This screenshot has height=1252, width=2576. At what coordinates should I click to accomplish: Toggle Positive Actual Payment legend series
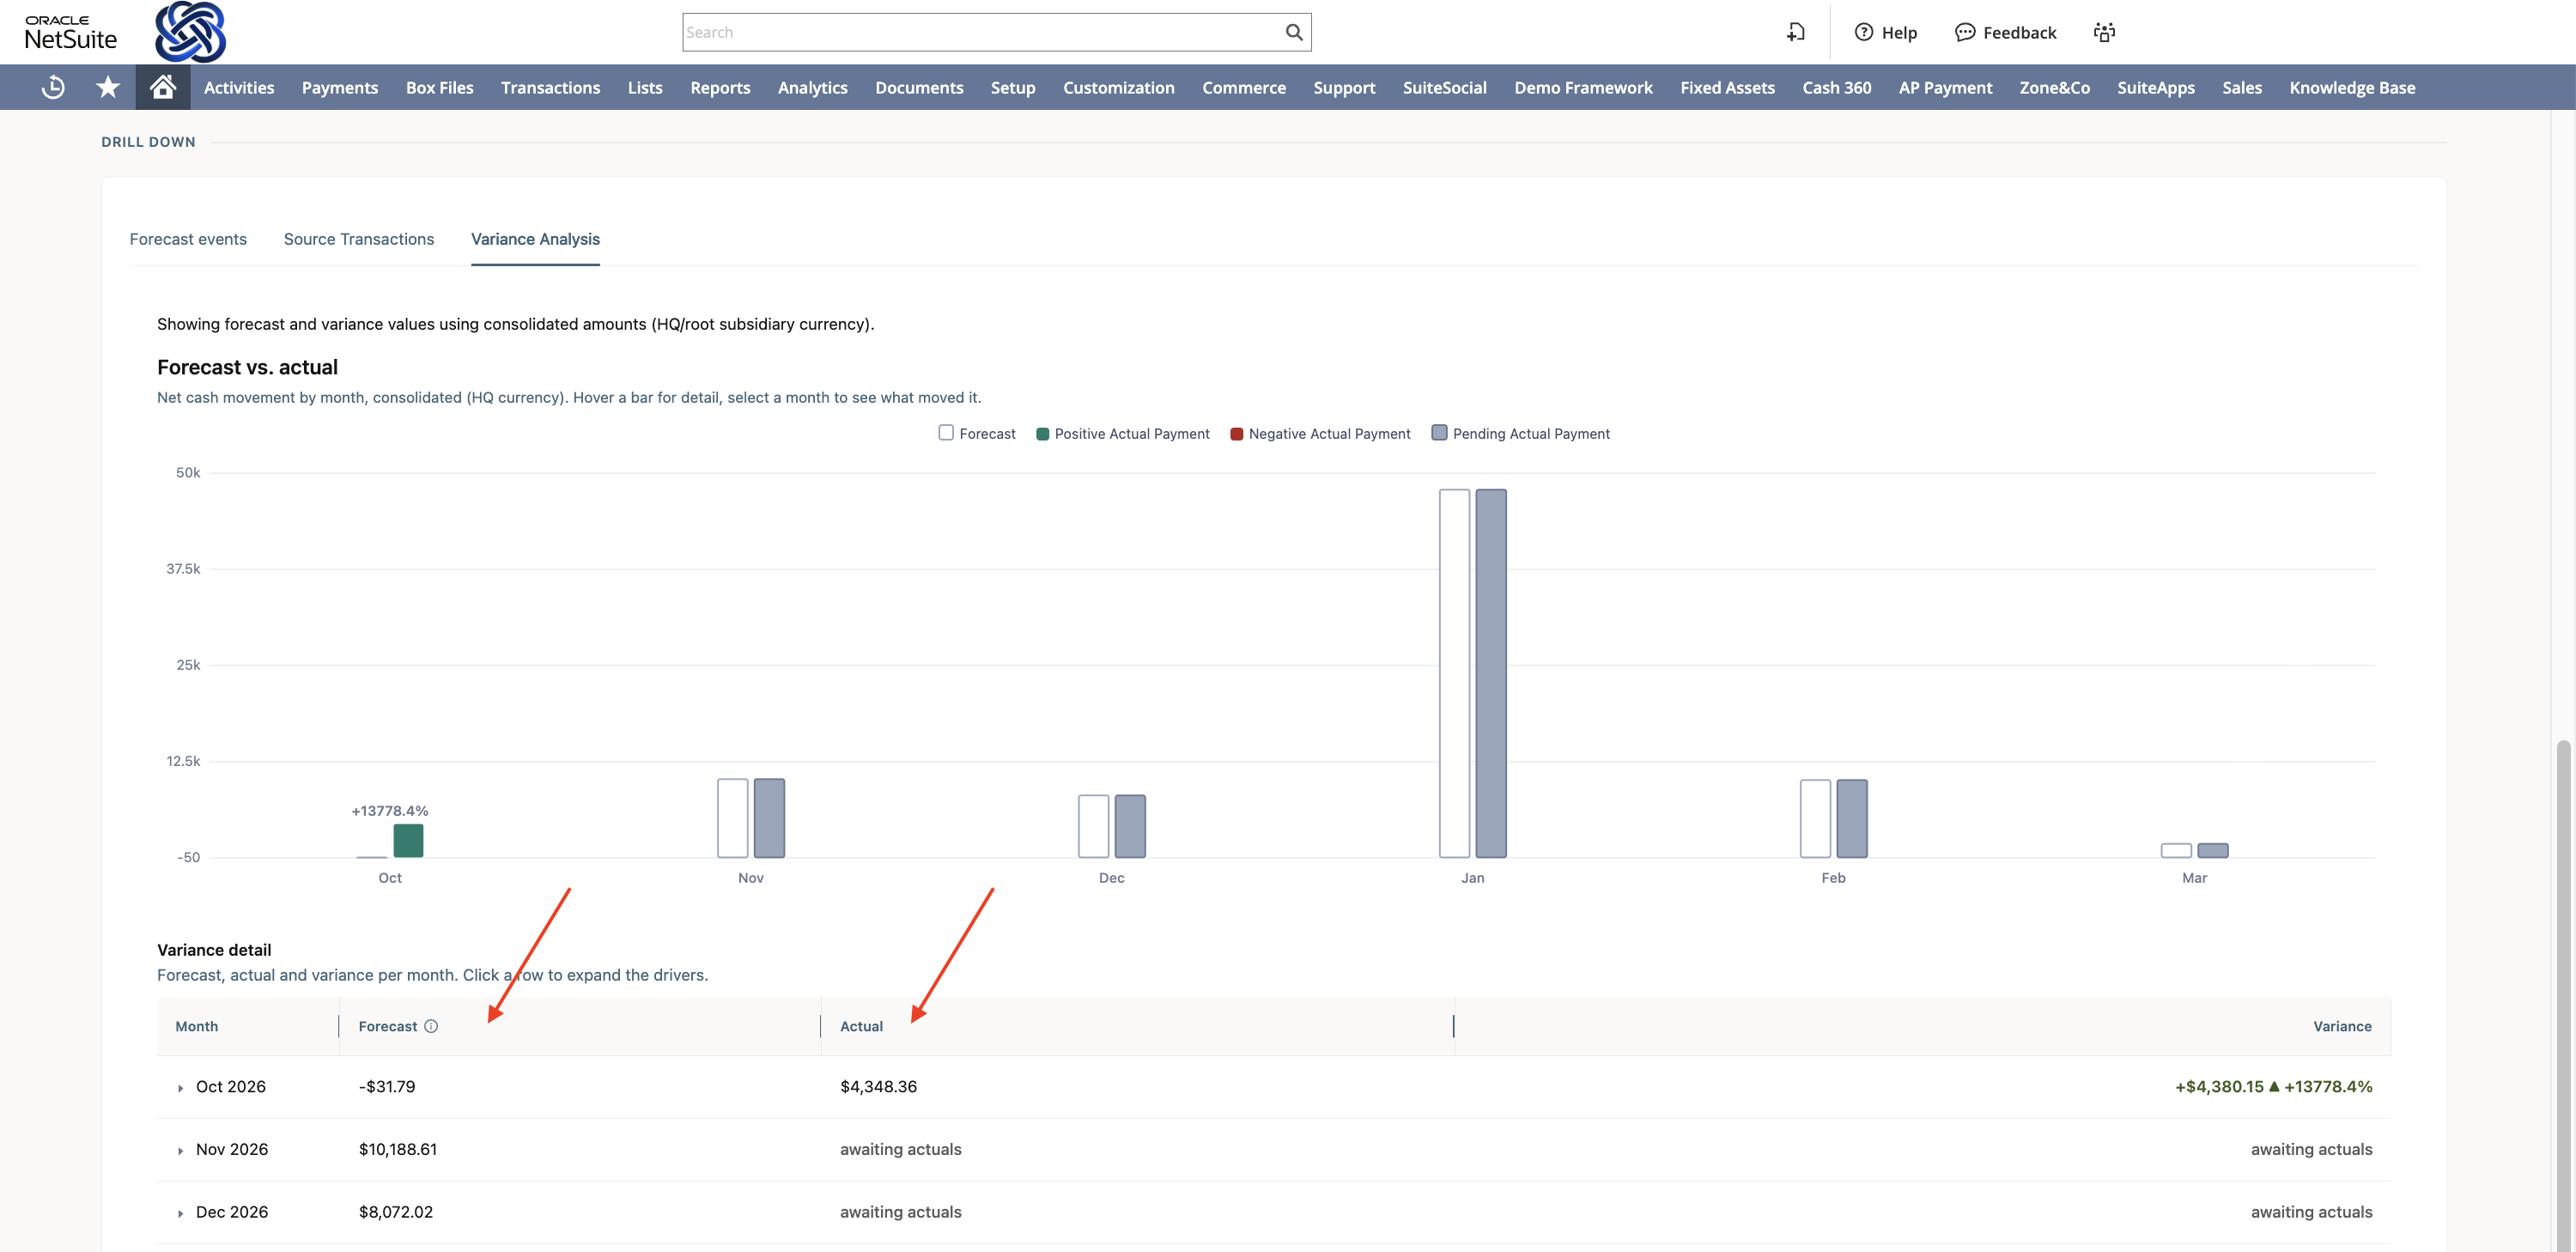pyautogui.click(x=1122, y=433)
